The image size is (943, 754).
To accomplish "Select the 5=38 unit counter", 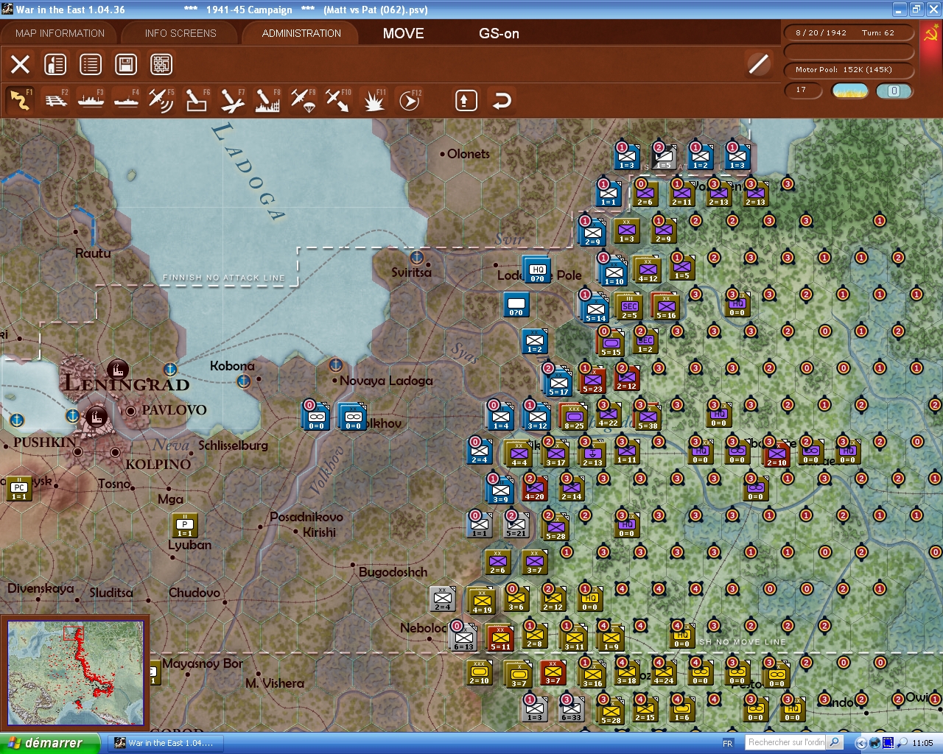I will click(x=647, y=417).
